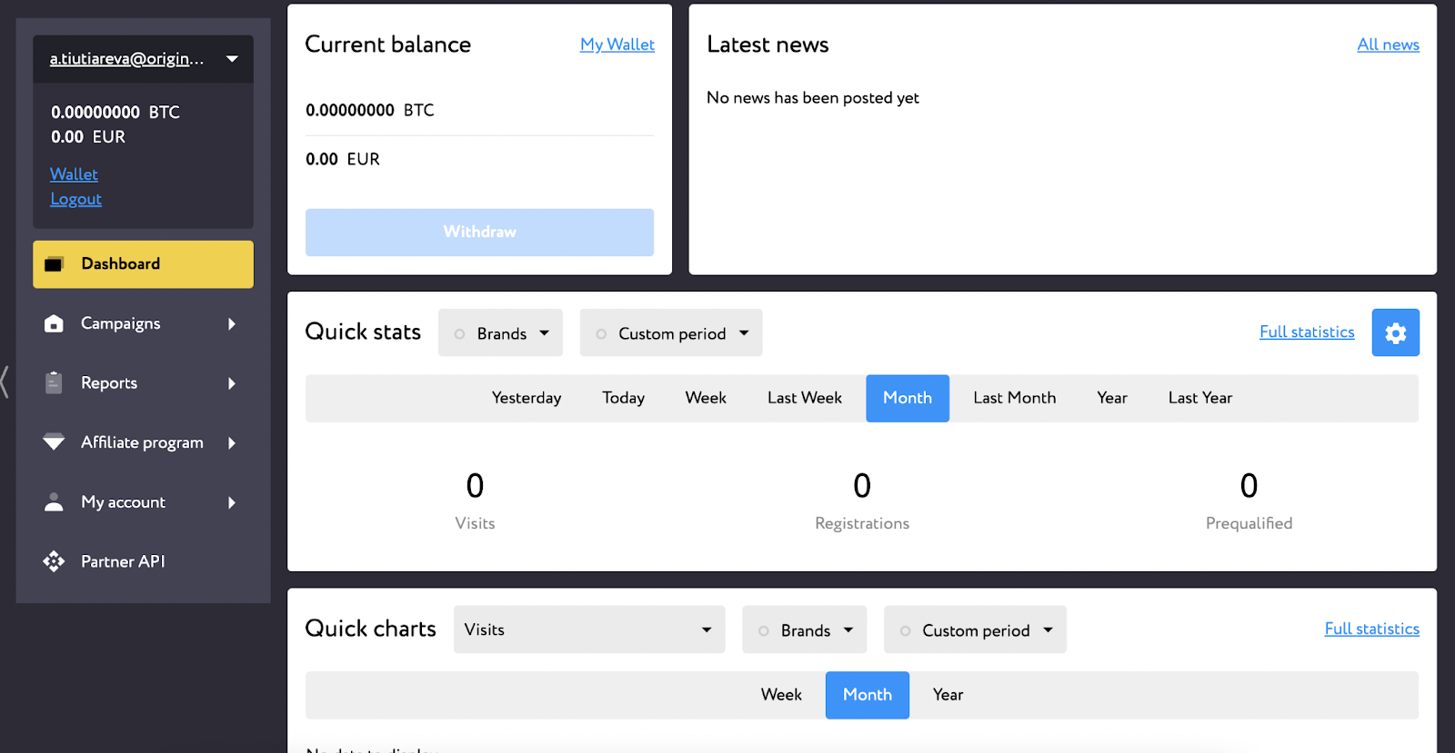The image size is (1455, 753).
Task: Click the Partner API icon
Action: (55, 561)
